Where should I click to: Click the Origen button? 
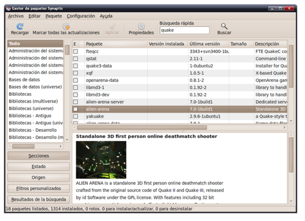coord(39,178)
